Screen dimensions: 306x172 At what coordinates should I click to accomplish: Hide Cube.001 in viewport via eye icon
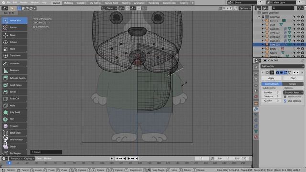coord(298,29)
